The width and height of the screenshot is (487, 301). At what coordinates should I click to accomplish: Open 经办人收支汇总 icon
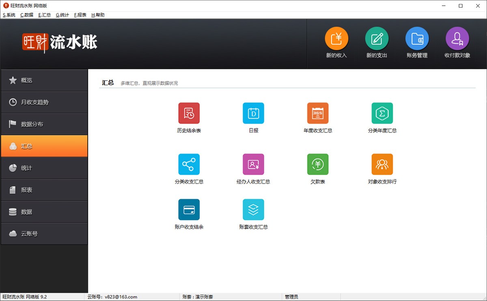click(254, 164)
